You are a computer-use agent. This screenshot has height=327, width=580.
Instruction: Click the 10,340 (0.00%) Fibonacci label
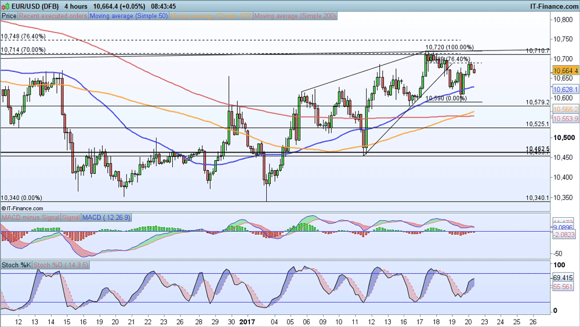tap(21, 197)
